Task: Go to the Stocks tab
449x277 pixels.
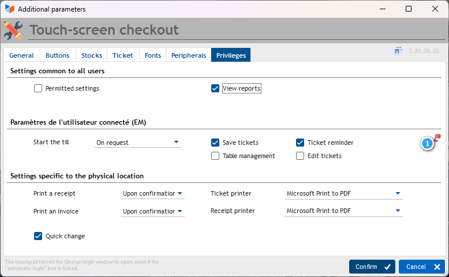Action: tap(91, 55)
